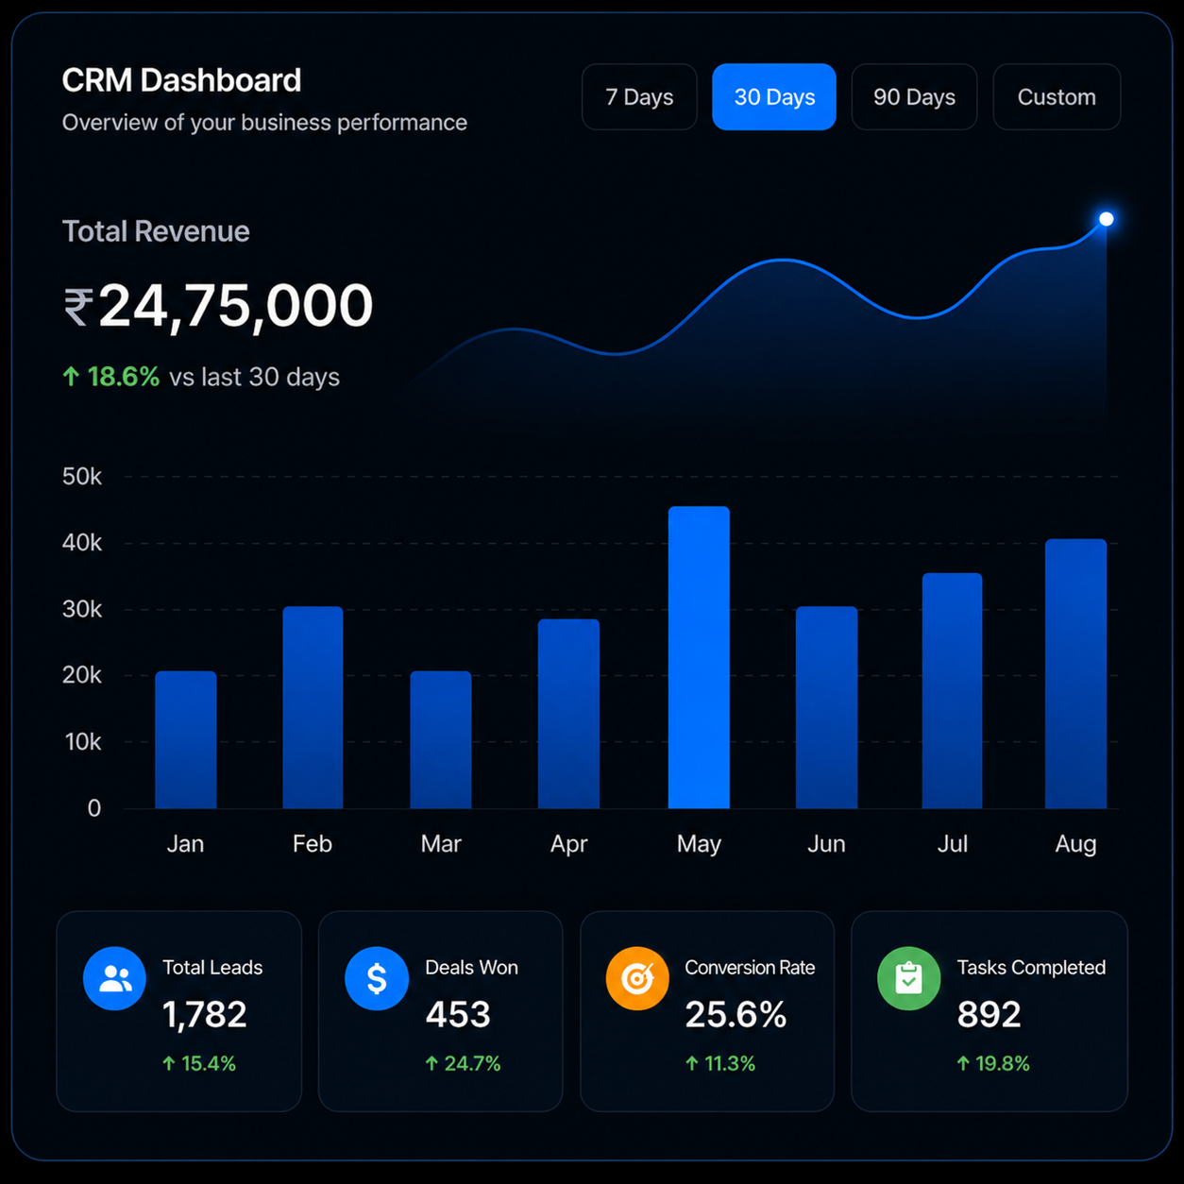Select the Jan bar in chart

[x=186, y=739]
